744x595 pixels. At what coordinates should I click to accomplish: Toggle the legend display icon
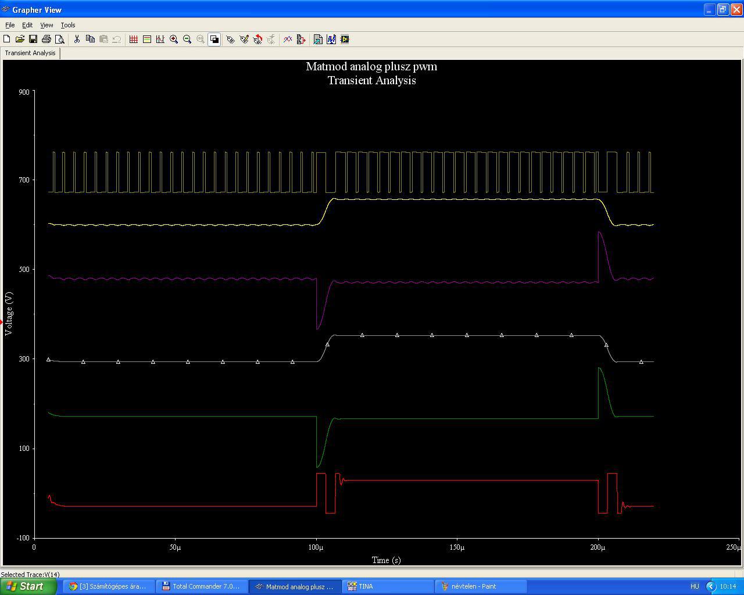[x=147, y=39]
